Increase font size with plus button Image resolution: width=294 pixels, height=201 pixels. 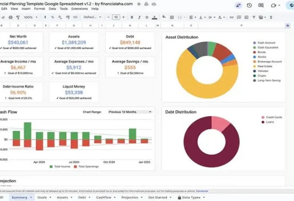click(x=124, y=17)
